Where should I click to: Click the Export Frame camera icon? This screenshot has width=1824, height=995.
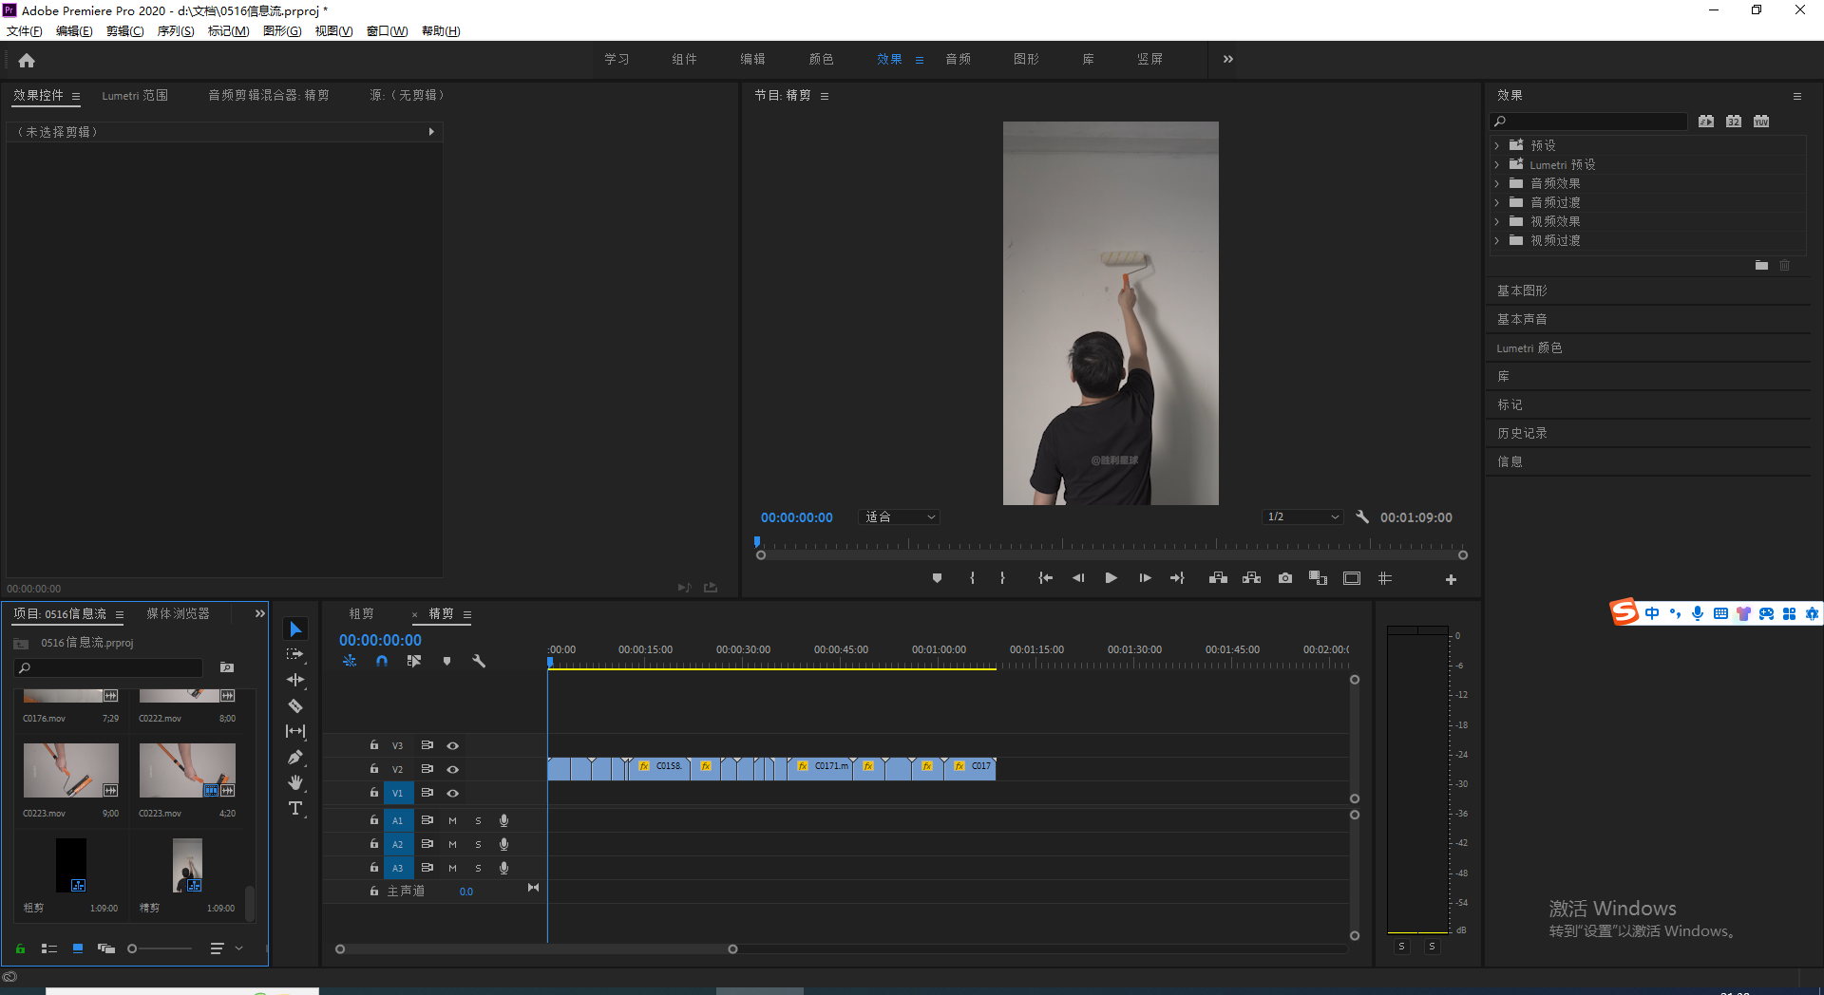pyautogui.click(x=1284, y=578)
